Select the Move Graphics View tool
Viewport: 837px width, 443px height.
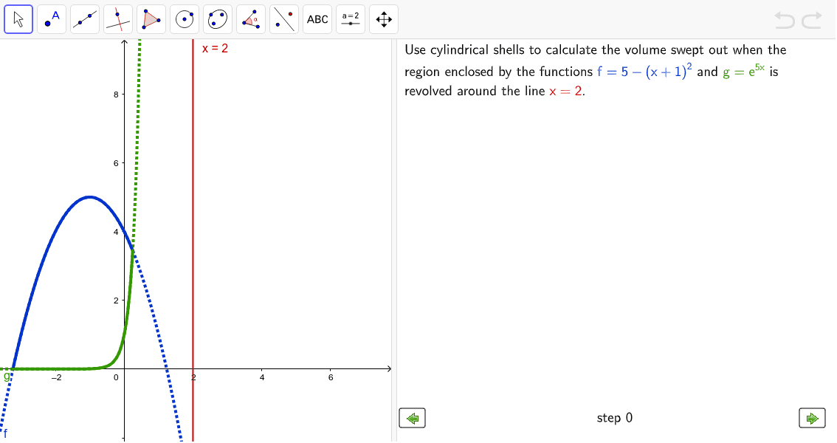383,18
